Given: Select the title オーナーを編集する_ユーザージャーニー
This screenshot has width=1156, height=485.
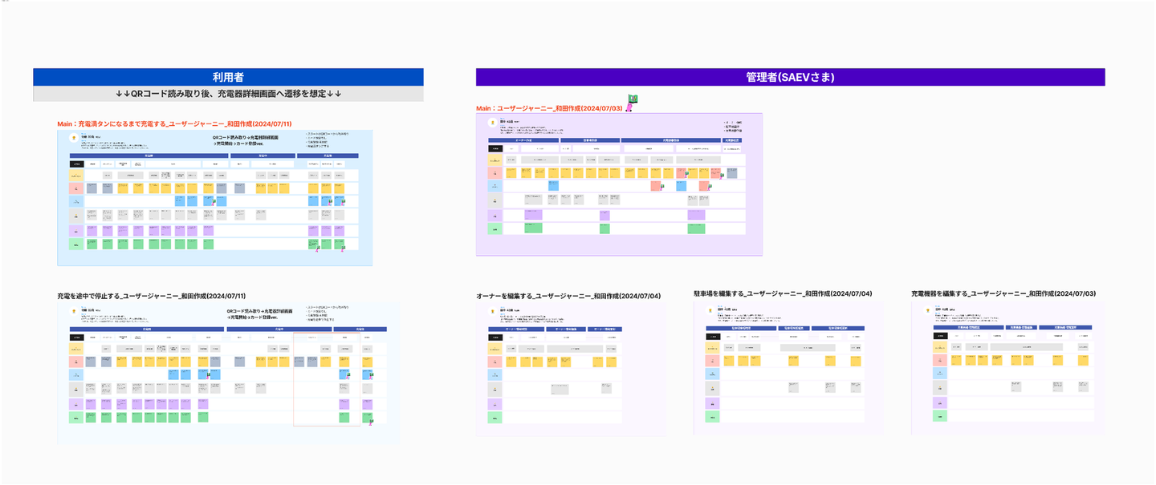Looking at the screenshot, I should (x=568, y=297).
